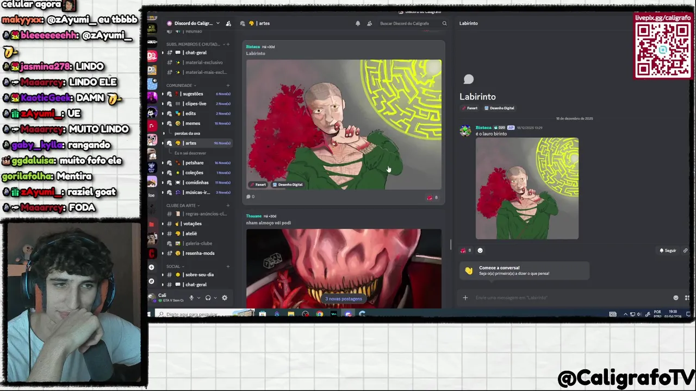Collapse the COMUNIDADE category
Image resolution: width=696 pixels, height=391 pixels.
tap(181, 85)
